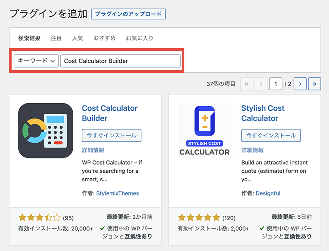Image resolution: width=329 pixels, height=251 pixels.
Task: Click 有効インストール数: 2,000+ text
Action: [x=214, y=229]
